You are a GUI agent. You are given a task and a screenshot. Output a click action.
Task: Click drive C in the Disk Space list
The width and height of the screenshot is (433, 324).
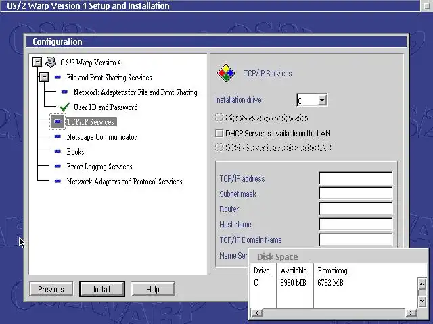[x=256, y=283]
